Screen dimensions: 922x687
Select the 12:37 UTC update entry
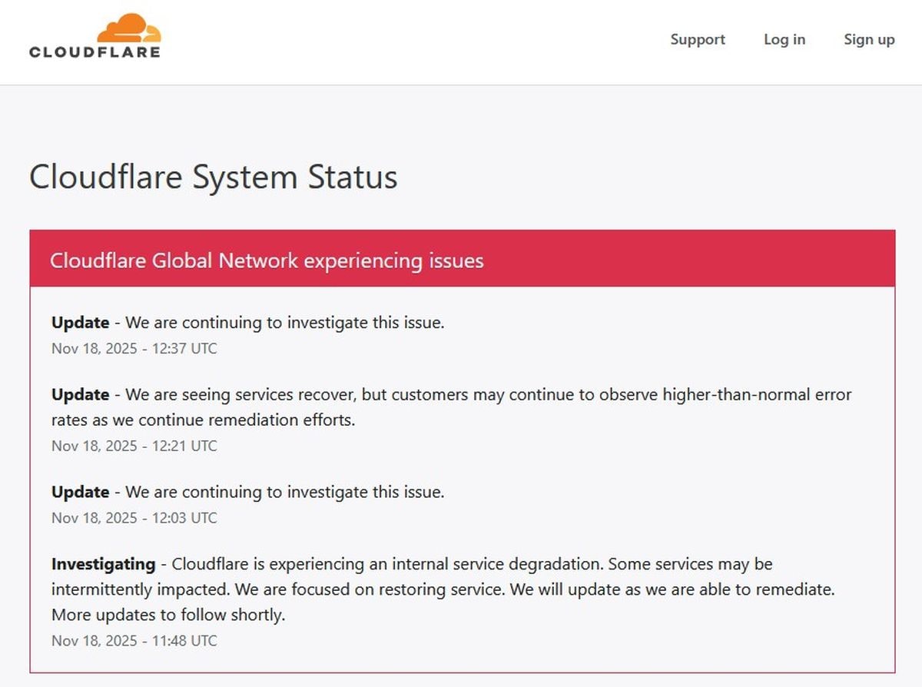247,323
